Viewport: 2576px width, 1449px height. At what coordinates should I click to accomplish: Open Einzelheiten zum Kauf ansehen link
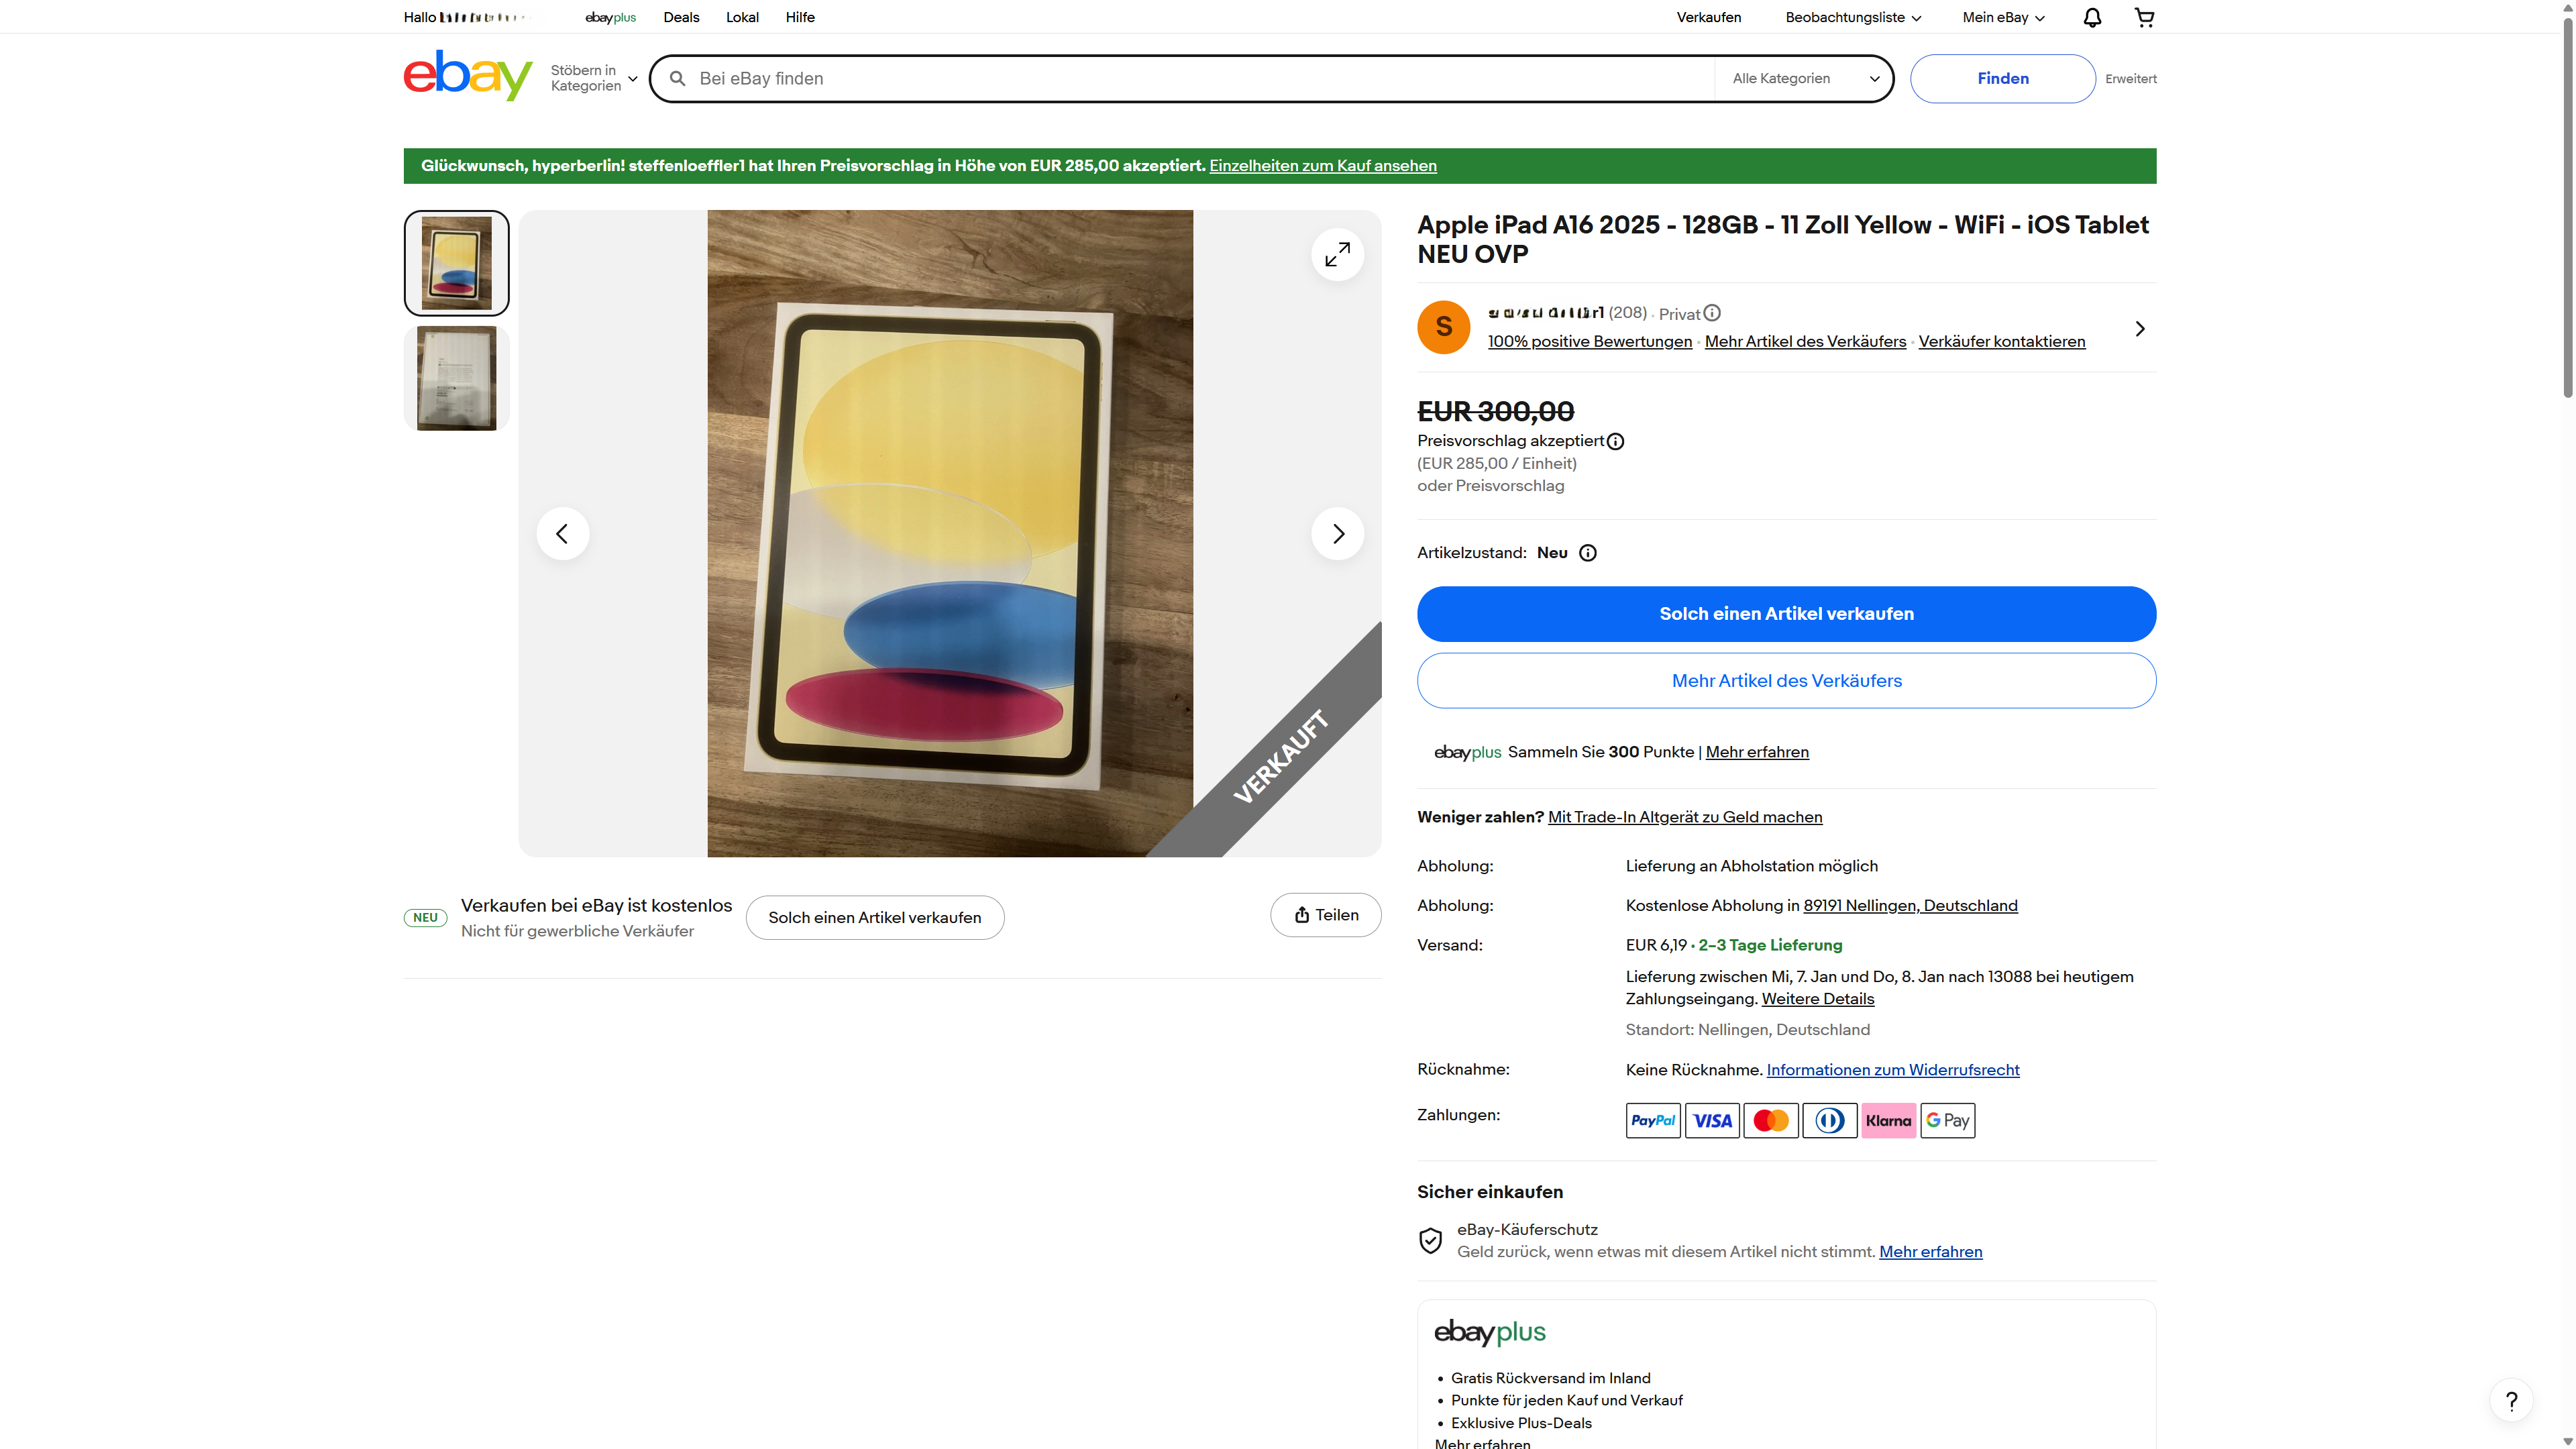(1322, 166)
